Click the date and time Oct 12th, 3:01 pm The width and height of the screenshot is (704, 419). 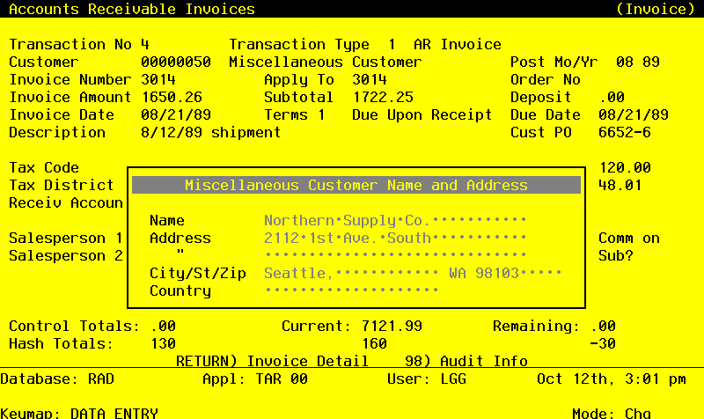(611, 379)
